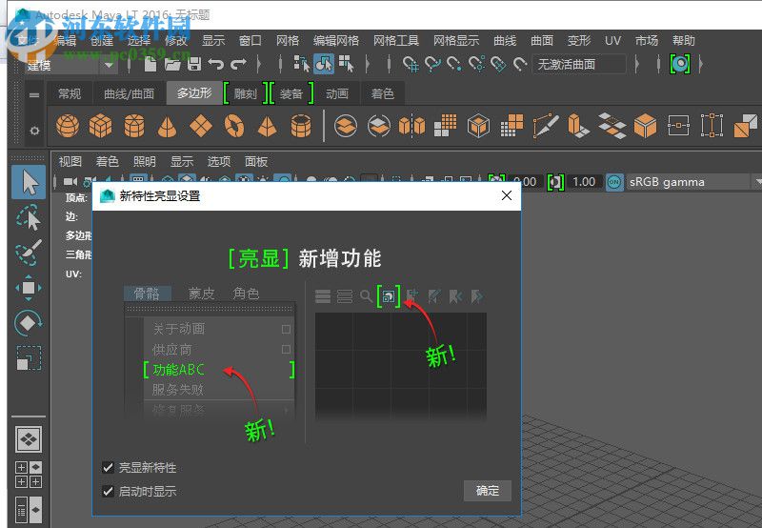The image size is (762, 528).
Task: Switch to the 常规 shelf tab
Action: pos(70,93)
